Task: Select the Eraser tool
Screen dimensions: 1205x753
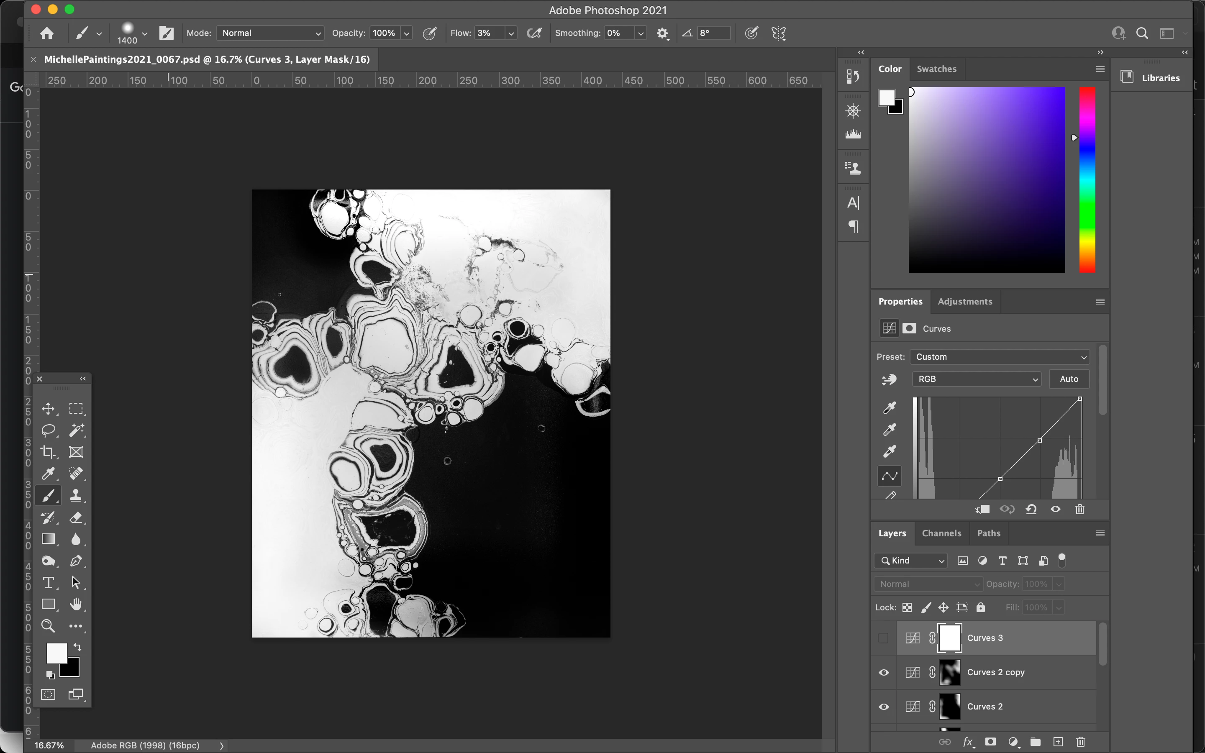Action: click(76, 517)
